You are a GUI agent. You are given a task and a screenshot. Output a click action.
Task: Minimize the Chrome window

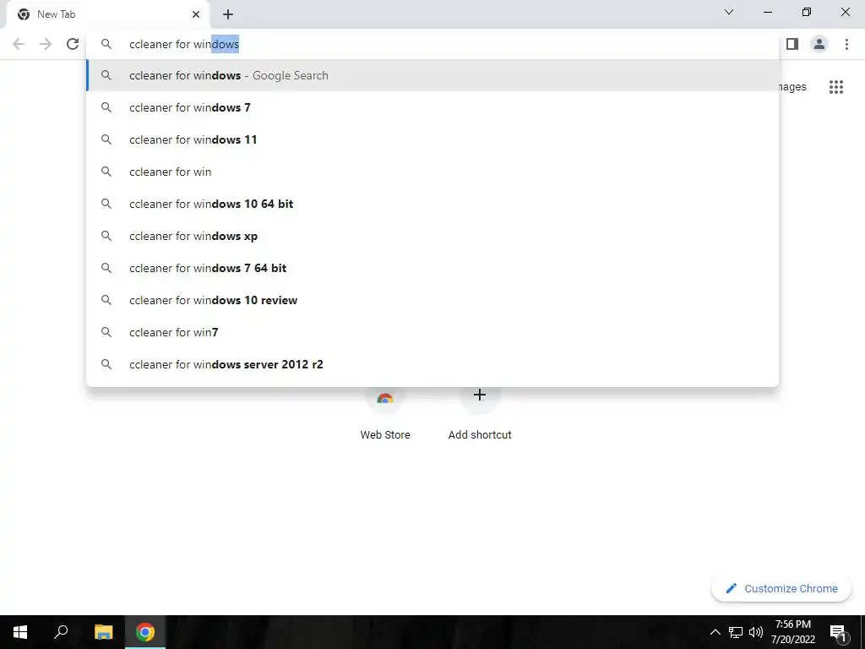tap(767, 12)
